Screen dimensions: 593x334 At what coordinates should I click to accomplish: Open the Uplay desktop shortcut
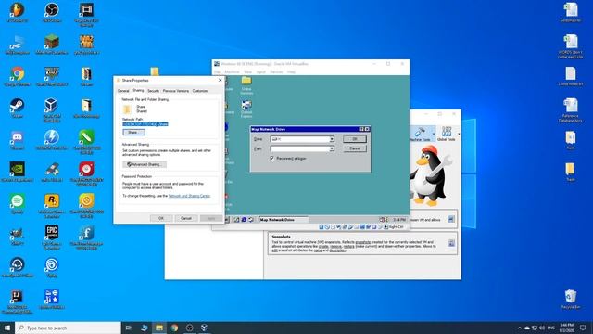pyautogui.click(x=52, y=268)
